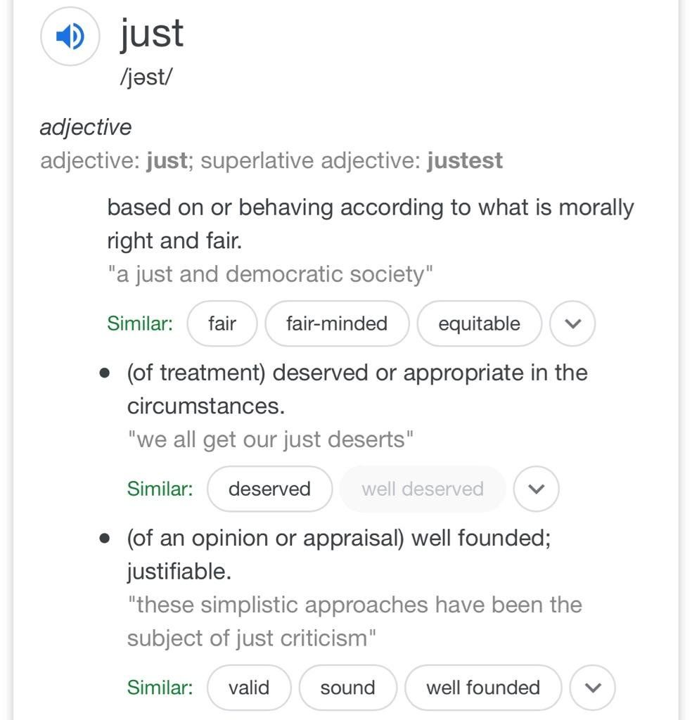Expand more synonyms after 'well founded'

click(592, 687)
